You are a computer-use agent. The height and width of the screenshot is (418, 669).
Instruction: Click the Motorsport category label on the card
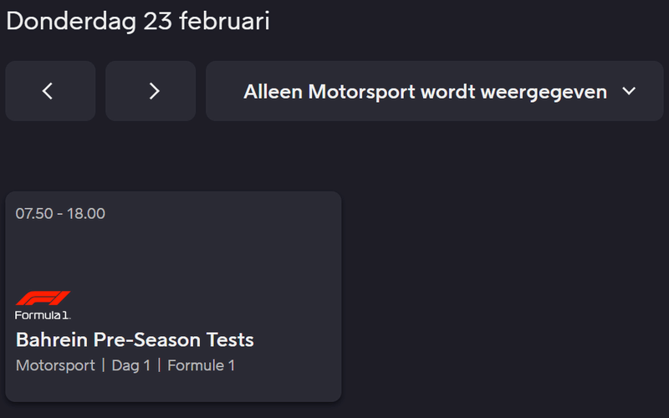point(55,365)
